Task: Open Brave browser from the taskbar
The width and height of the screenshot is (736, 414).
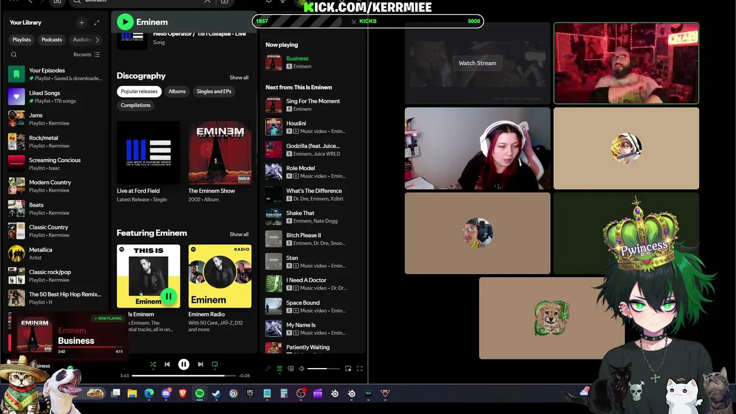Action: [183, 393]
